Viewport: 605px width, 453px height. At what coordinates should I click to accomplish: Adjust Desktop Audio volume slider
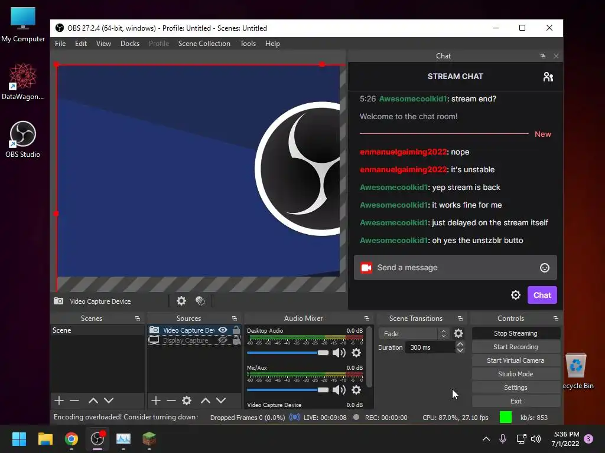[x=288, y=353]
